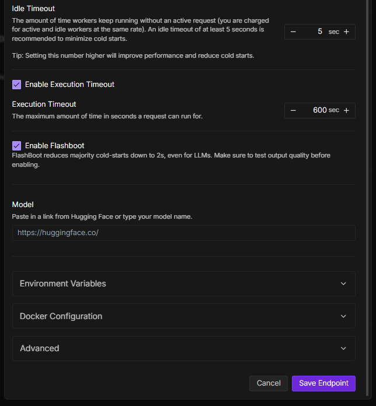Click the Environment Variables chevron arrow

[343, 283]
